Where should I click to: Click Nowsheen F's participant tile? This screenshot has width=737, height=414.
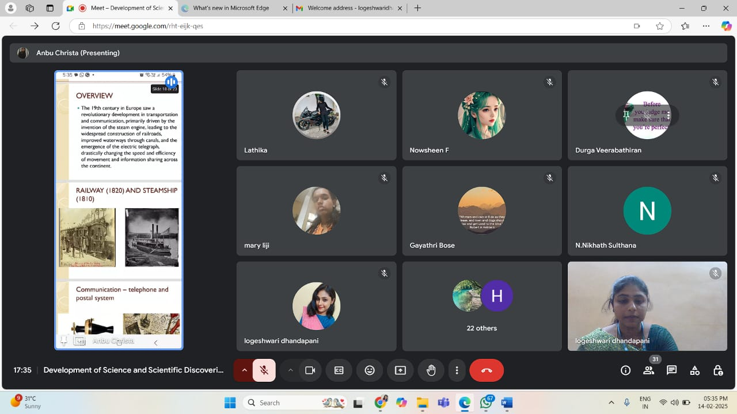pos(482,115)
